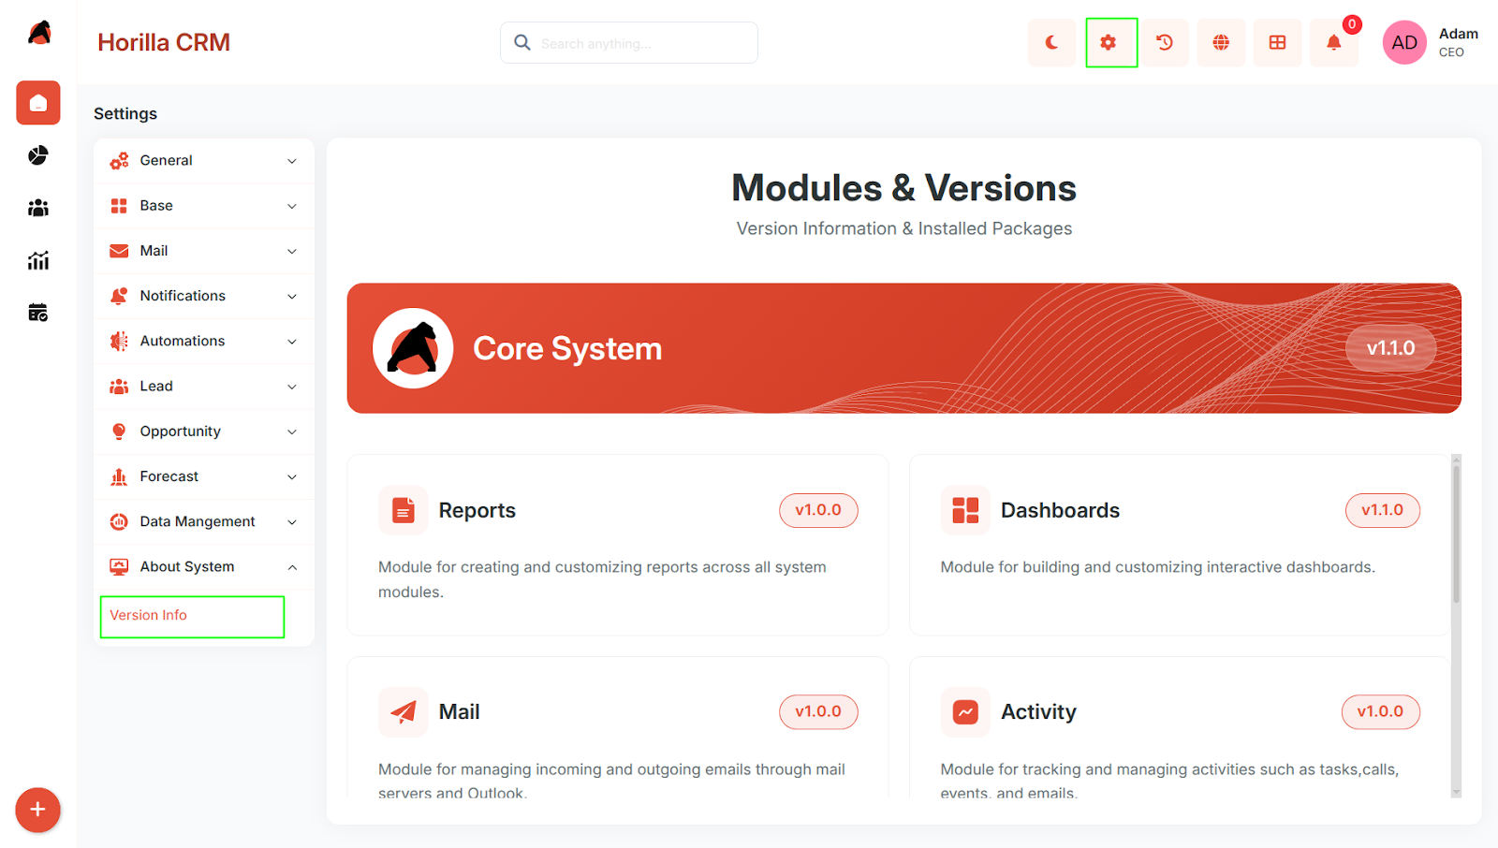The image size is (1498, 848).
Task: Open recent history clock icon
Action: click(x=1165, y=42)
